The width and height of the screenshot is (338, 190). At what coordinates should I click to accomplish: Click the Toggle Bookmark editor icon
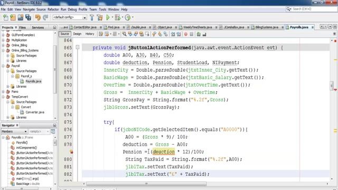point(165,34)
